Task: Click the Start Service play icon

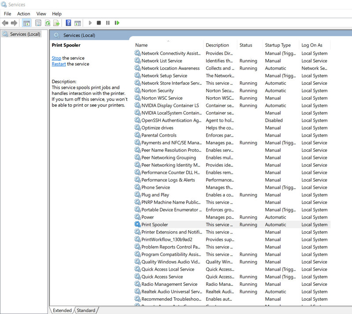Action: [x=90, y=23]
